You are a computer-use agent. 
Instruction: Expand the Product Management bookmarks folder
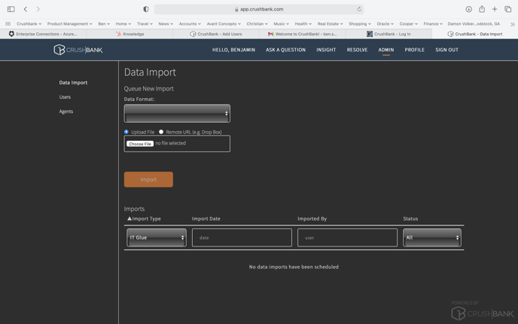click(x=70, y=24)
